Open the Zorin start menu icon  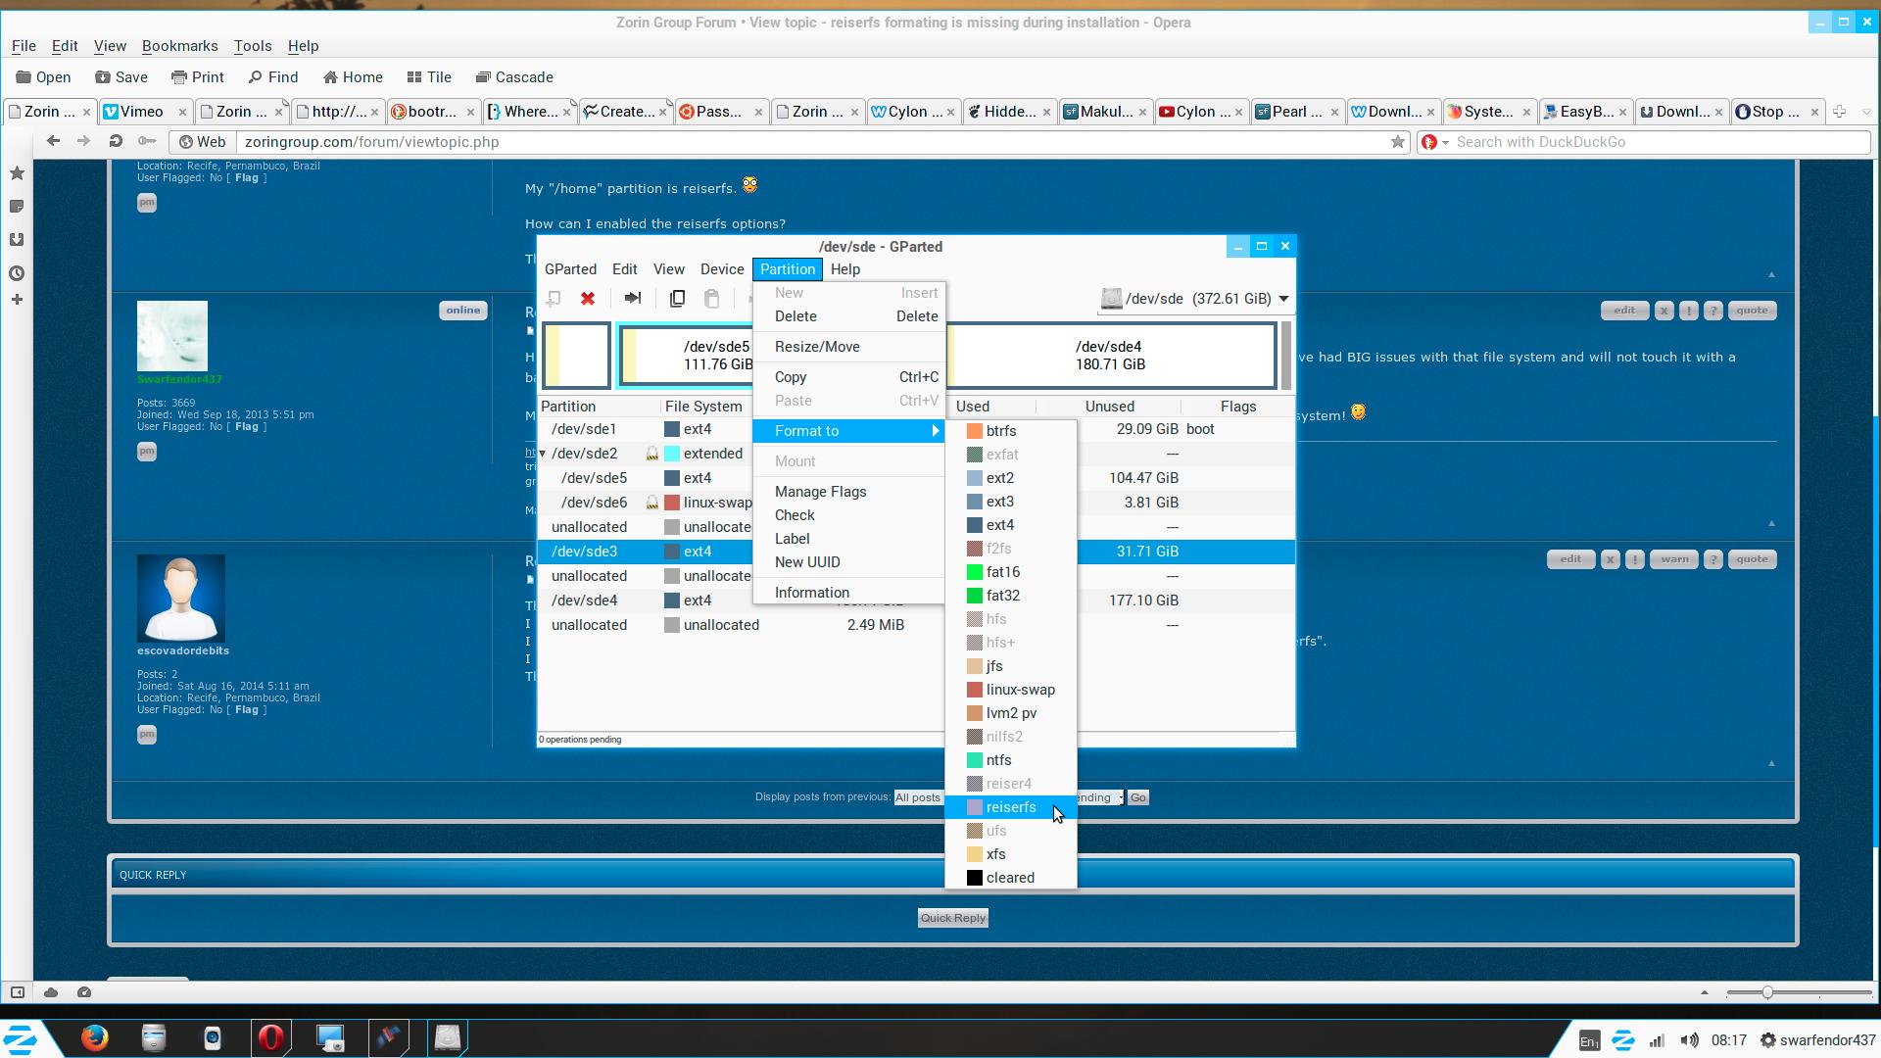[x=22, y=1038]
